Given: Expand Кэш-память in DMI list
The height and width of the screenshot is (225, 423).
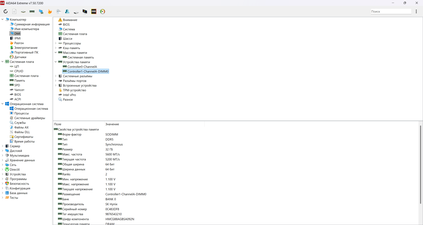Looking at the screenshot, I should click(56, 48).
